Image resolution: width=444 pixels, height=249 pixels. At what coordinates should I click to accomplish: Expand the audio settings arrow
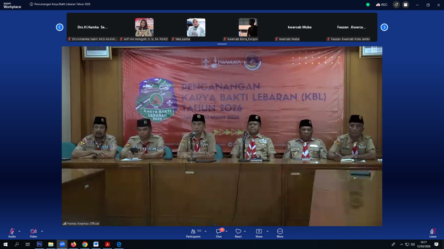[x=19, y=231]
